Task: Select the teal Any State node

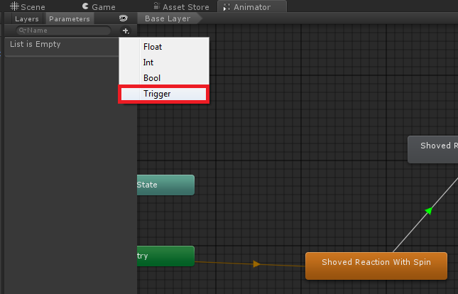Action: pyautogui.click(x=165, y=185)
